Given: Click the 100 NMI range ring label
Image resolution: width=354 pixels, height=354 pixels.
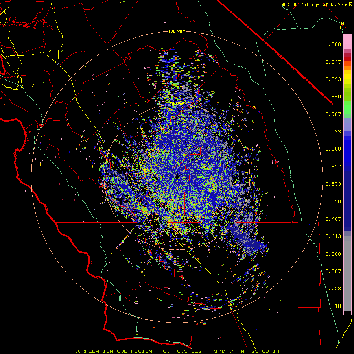Looking at the screenshot, I should tap(177, 31).
